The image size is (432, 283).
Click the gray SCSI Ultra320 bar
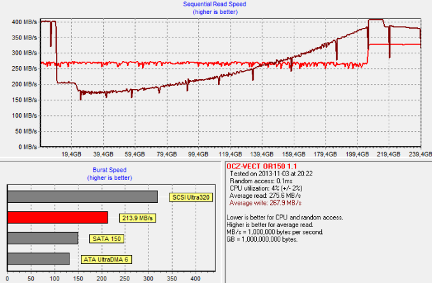point(83,197)
